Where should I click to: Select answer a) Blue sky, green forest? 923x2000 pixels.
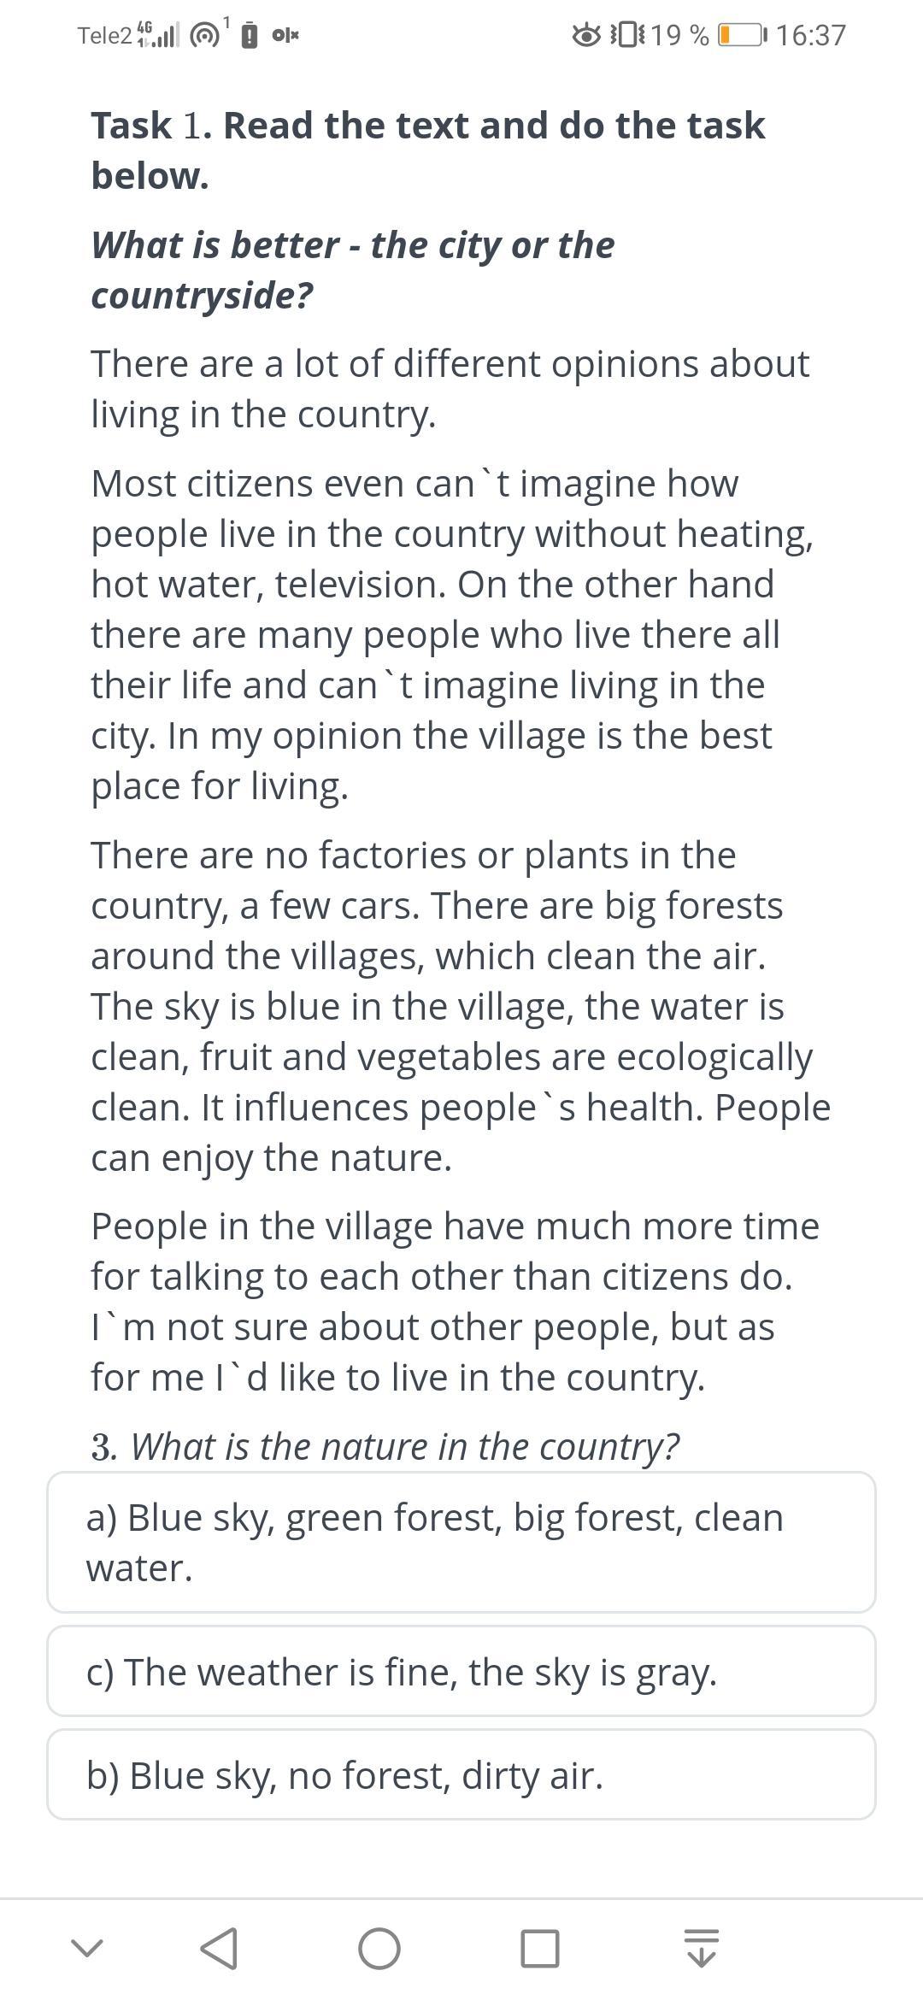click(461, 1542)
